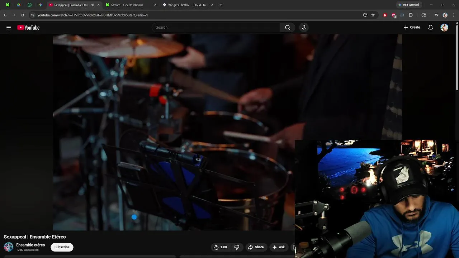Screen dimensions: 459x258
Task: Click the YouTube search box
Action: tap(216, 27)
